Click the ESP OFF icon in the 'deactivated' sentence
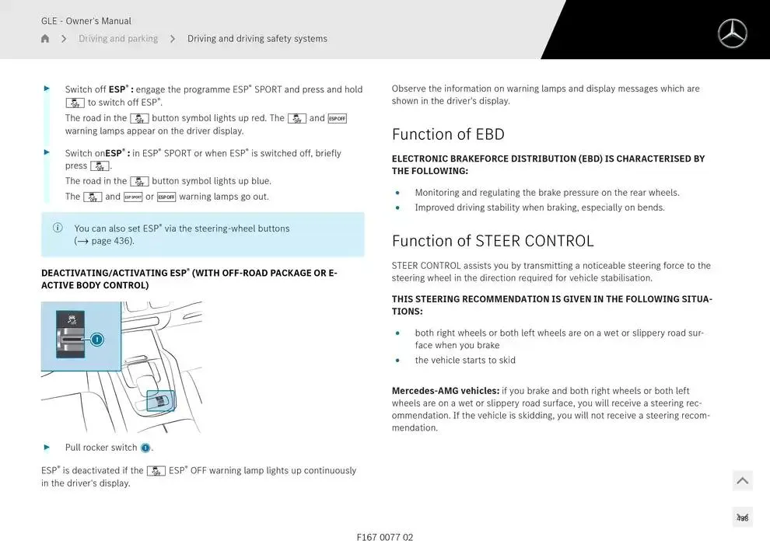770x544 pixels. coord(156,471)
